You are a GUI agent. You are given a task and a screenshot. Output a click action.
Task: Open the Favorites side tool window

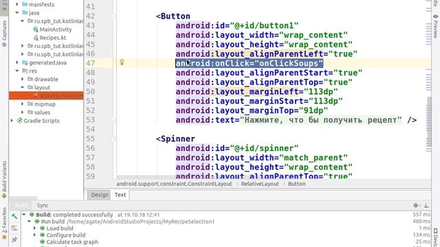(4, 223)
